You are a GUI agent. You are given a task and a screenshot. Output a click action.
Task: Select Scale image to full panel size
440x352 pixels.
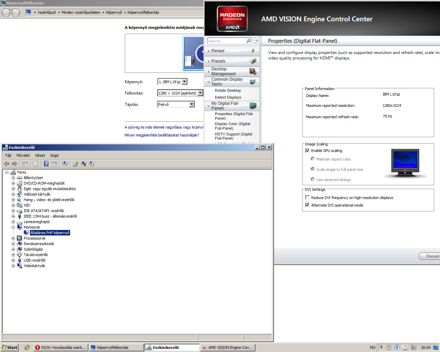(x=312, y=169)
